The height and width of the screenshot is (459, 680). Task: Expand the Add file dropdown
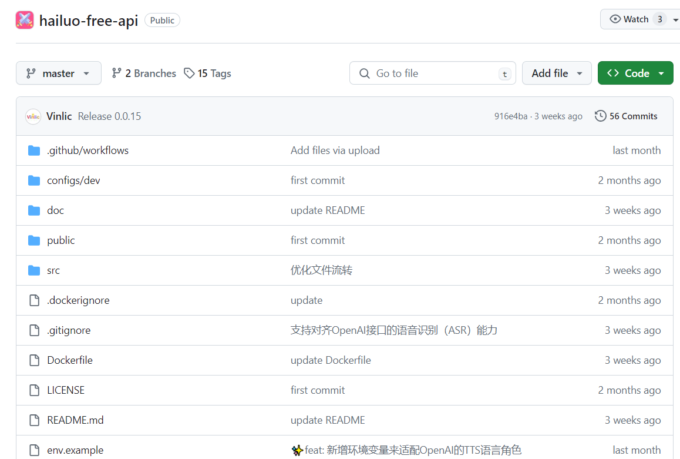click(x=557, y=73)
